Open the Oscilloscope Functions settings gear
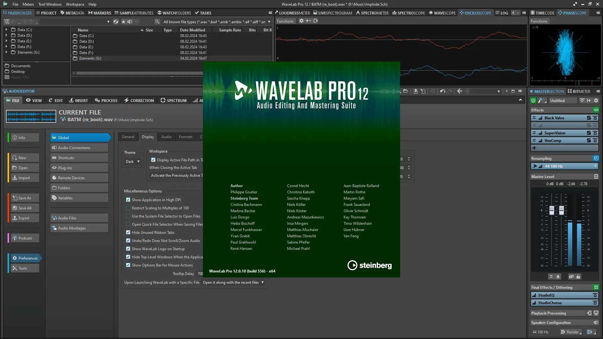The height and width of the screenshot is (339, 603). click(301, 21)
